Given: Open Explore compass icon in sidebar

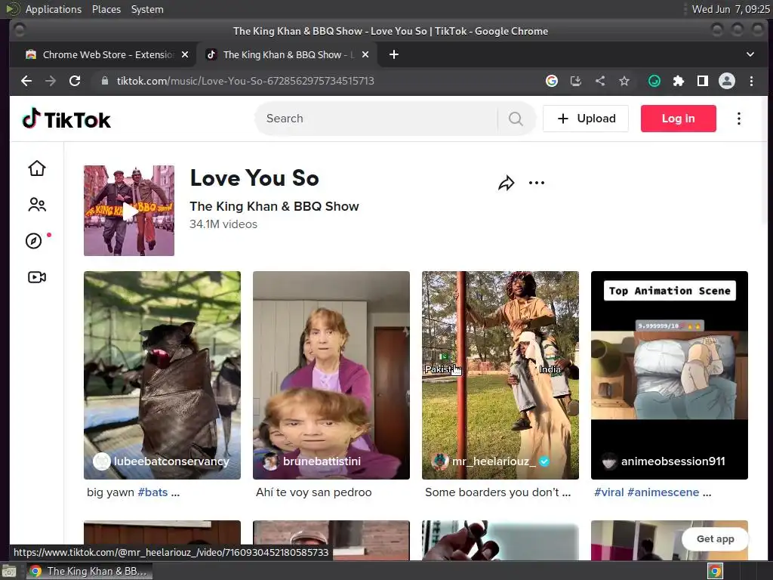Looking at the screenshot, I should click(x=33, y=241).
